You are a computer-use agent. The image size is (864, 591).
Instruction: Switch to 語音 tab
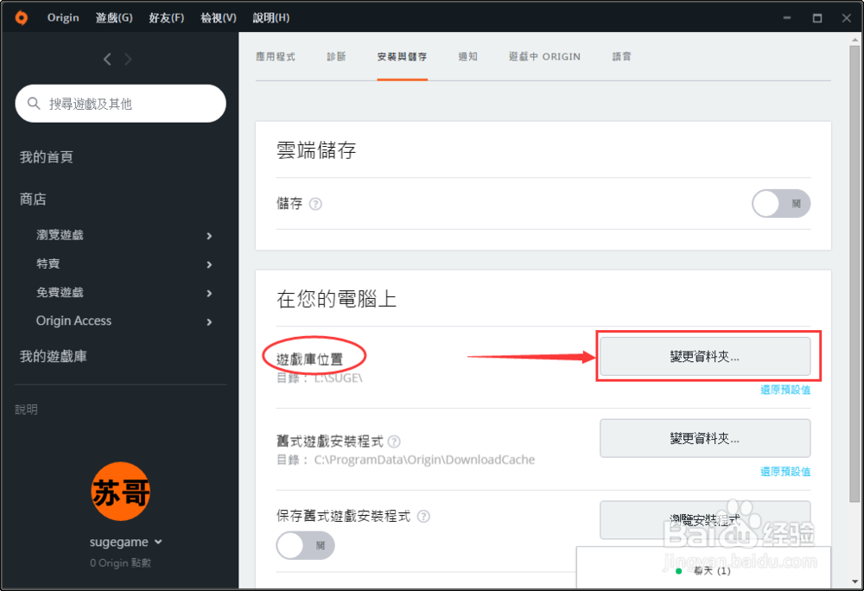pyautogui.click(x=621, y=57)
